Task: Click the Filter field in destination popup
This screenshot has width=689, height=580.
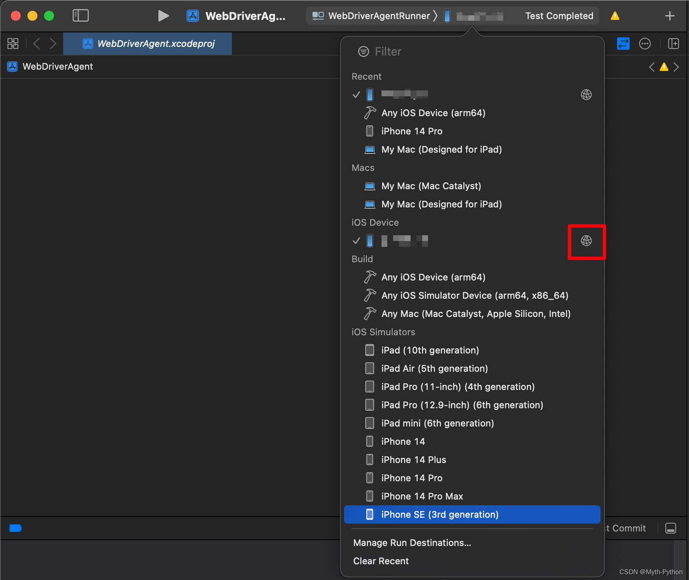Action: (x=472, y=51)
